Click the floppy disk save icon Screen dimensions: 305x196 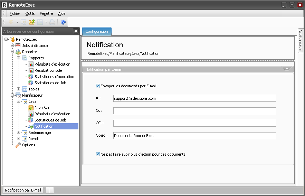click(40, 22)
